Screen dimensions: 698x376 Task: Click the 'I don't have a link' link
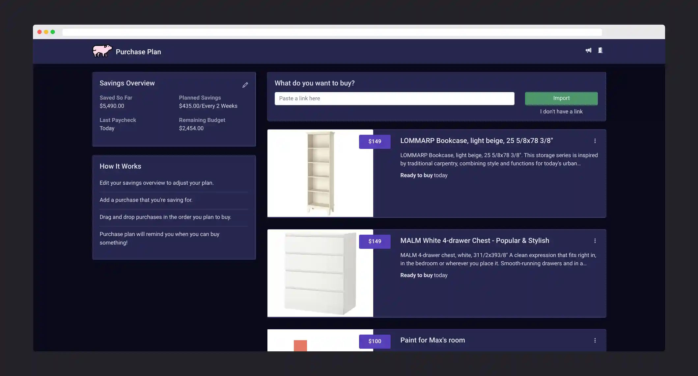tap(561, 111)
